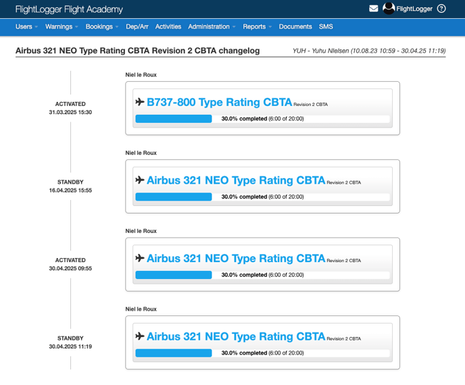Open Airbus 321 NEO link from 30.04.2025 09:55
This screenshot has height=385, width=465.
[236, 259]
